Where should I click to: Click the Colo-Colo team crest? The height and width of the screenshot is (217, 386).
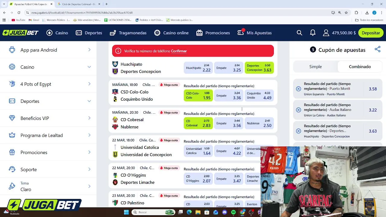pyautogui.click(x=115, y=92)
